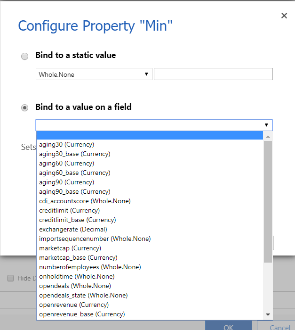Close the Configure Property dialog

pyautogui.click(x=284, y=16)
